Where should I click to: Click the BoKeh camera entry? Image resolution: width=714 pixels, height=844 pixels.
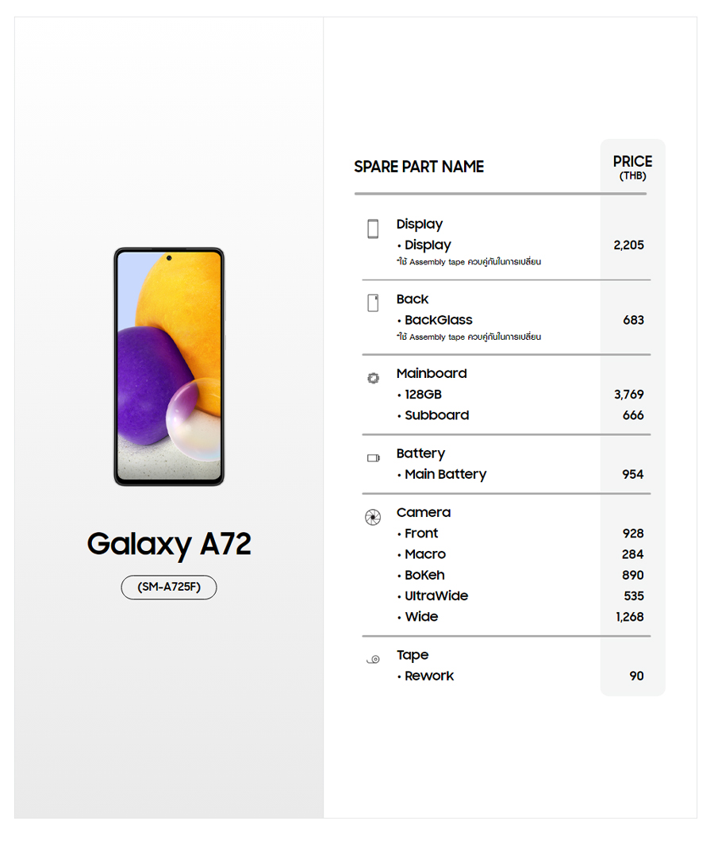424,575
